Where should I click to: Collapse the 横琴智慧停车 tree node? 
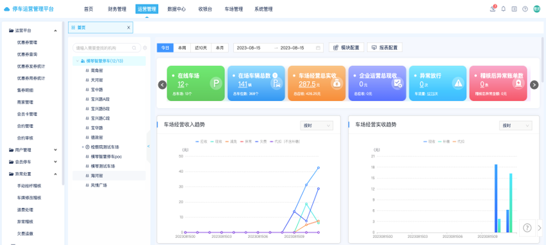(78, 61)
